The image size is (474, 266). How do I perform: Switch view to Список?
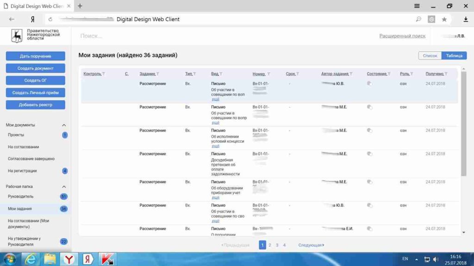(x=430, y=55)
